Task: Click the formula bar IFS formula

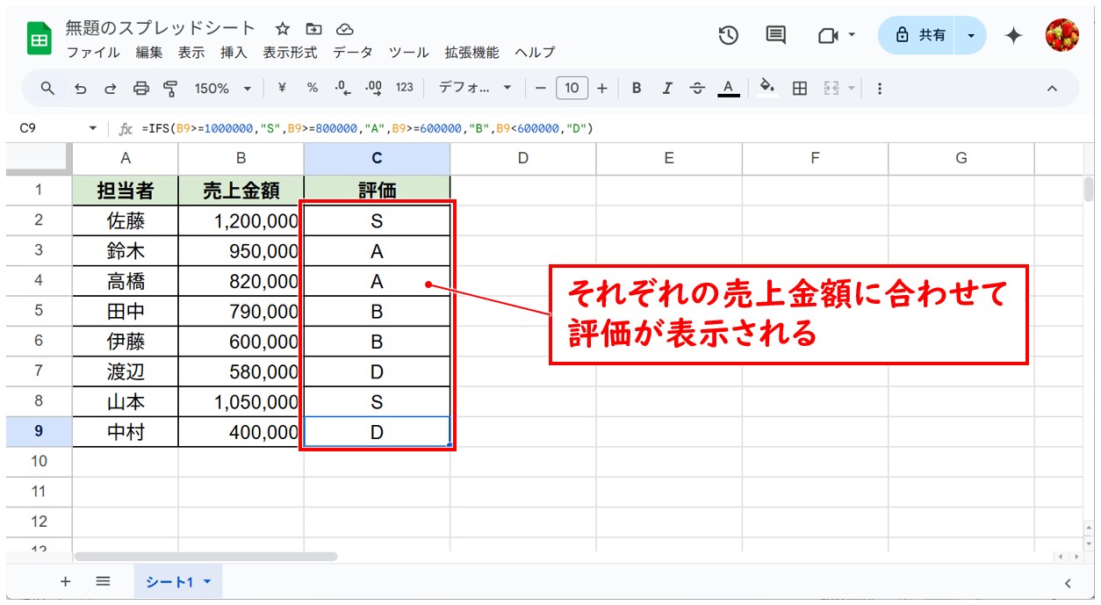Action: coord(367,128)
